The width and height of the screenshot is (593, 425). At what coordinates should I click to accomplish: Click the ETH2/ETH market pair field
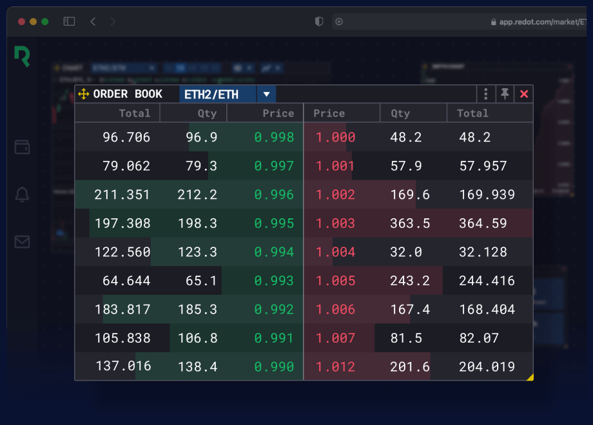(x=217, y=94)
